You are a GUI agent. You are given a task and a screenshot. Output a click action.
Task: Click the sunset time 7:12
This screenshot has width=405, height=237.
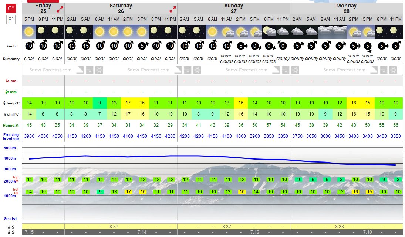tap(255, 232)
